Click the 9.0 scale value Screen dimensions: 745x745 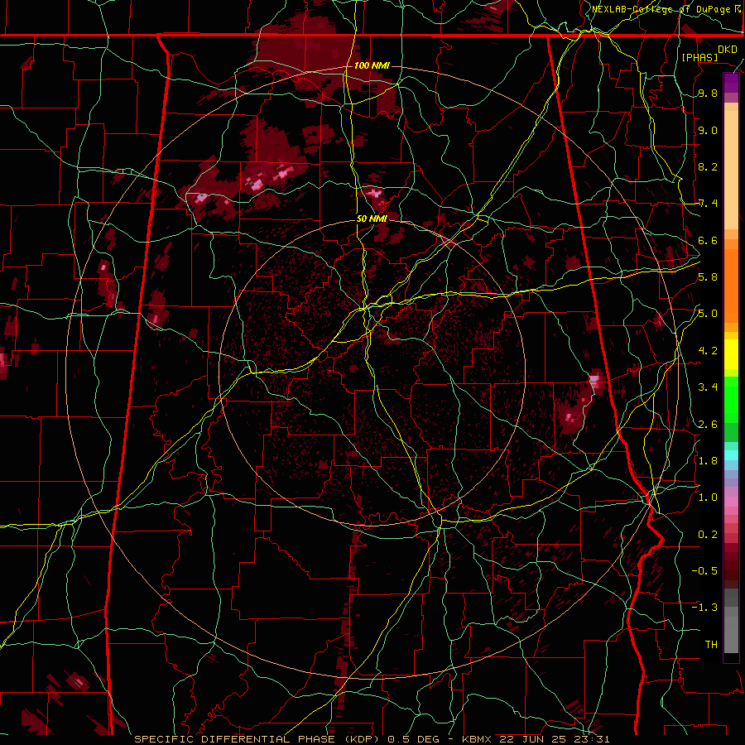coord(708,130)
